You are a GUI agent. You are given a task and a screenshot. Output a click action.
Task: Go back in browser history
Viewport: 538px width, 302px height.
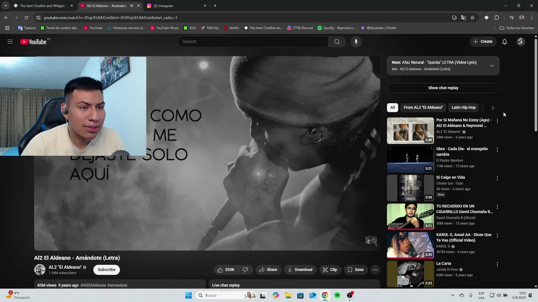click(6, 18)
